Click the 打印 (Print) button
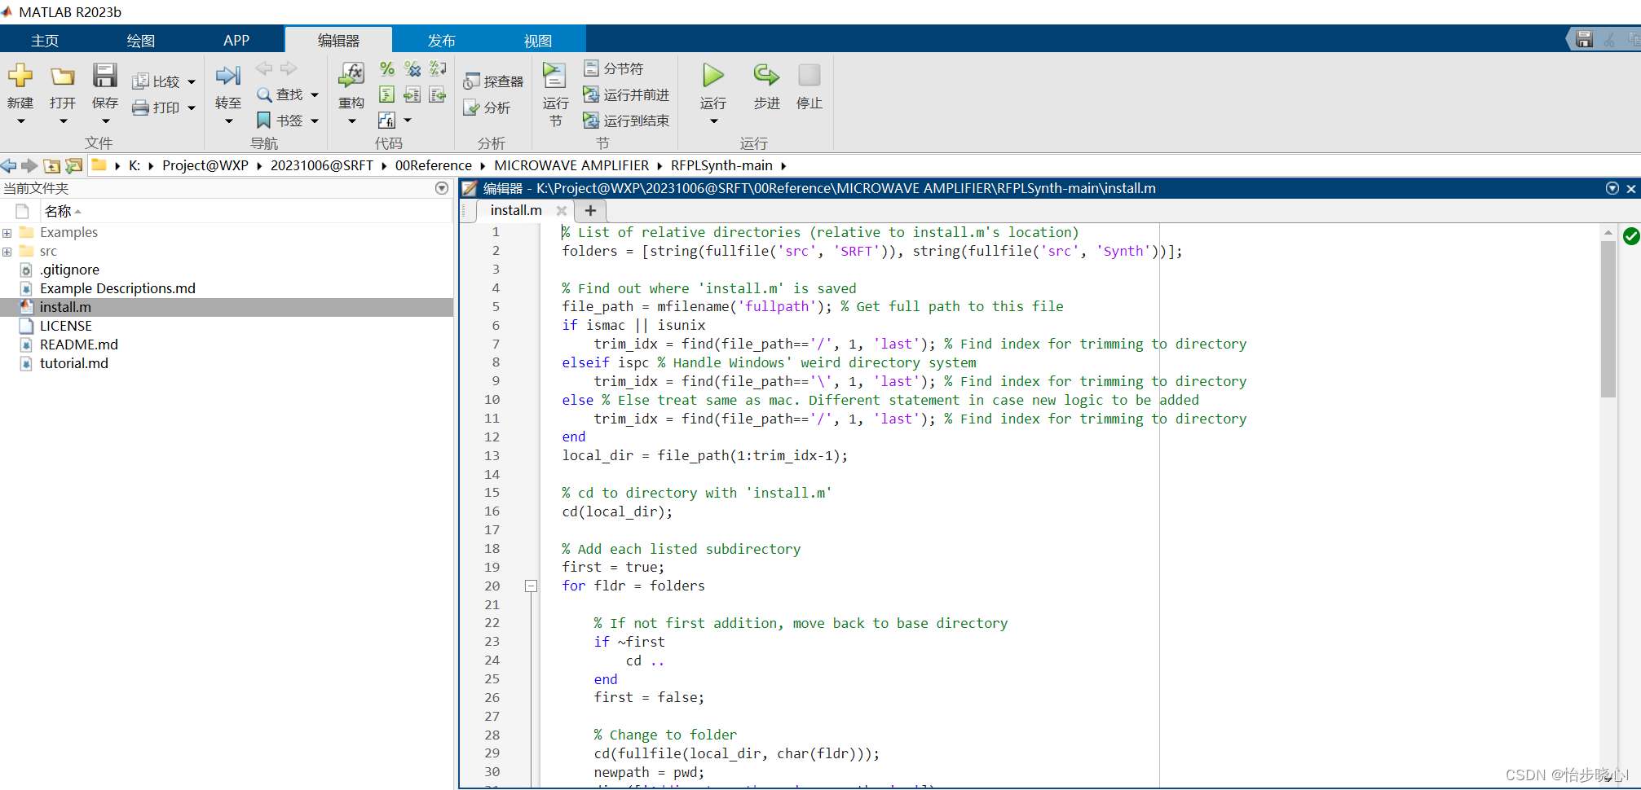 coord(156,108)
